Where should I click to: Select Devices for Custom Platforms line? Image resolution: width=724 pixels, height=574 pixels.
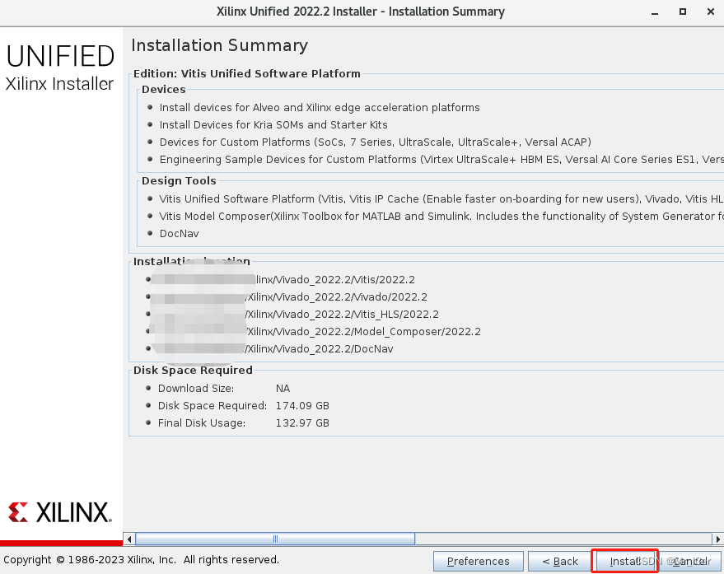tap(376, 142)
